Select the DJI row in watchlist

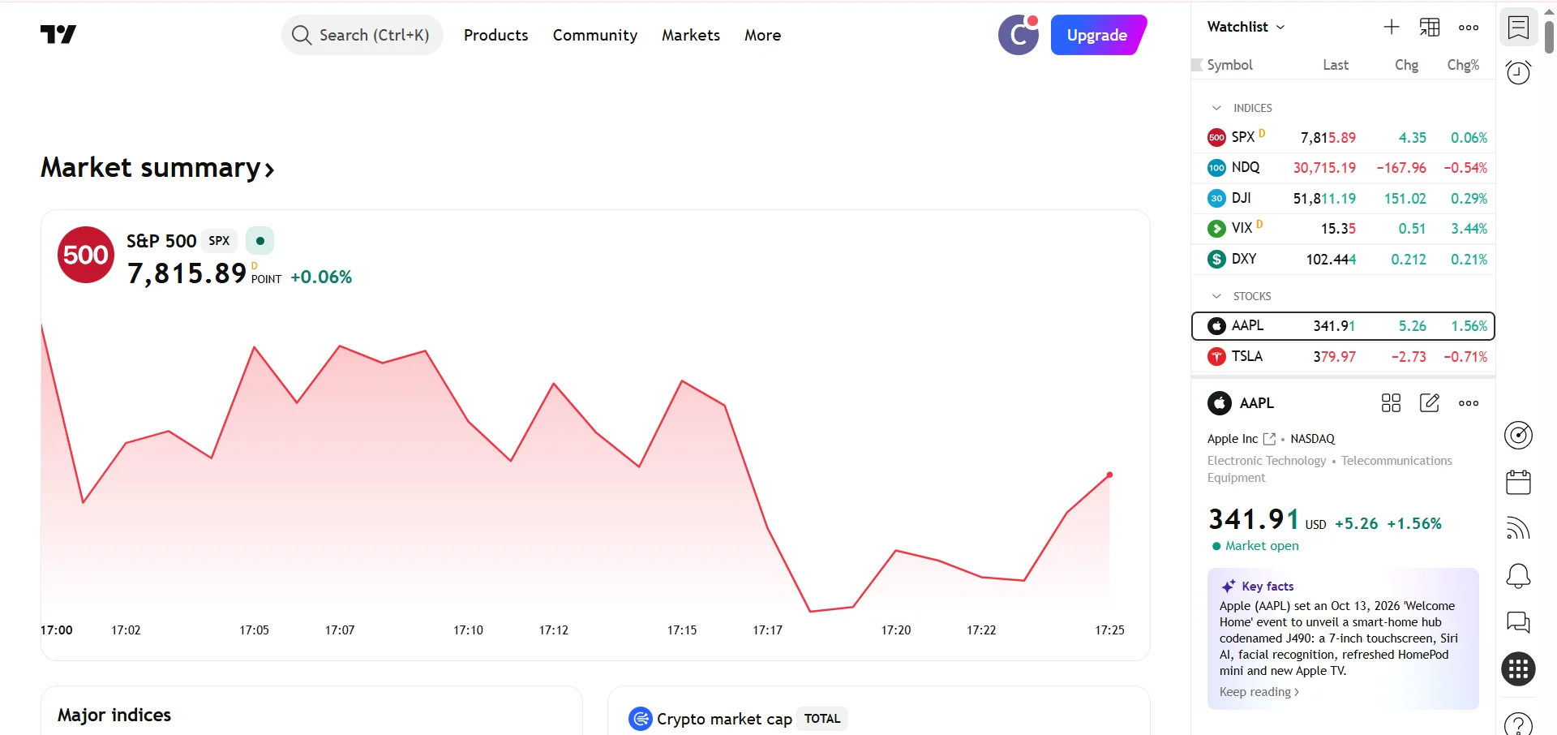[x=1343, y=199]
